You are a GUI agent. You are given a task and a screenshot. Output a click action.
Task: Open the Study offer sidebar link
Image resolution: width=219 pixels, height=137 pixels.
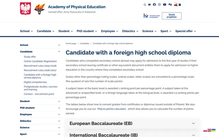click(30, 57)
